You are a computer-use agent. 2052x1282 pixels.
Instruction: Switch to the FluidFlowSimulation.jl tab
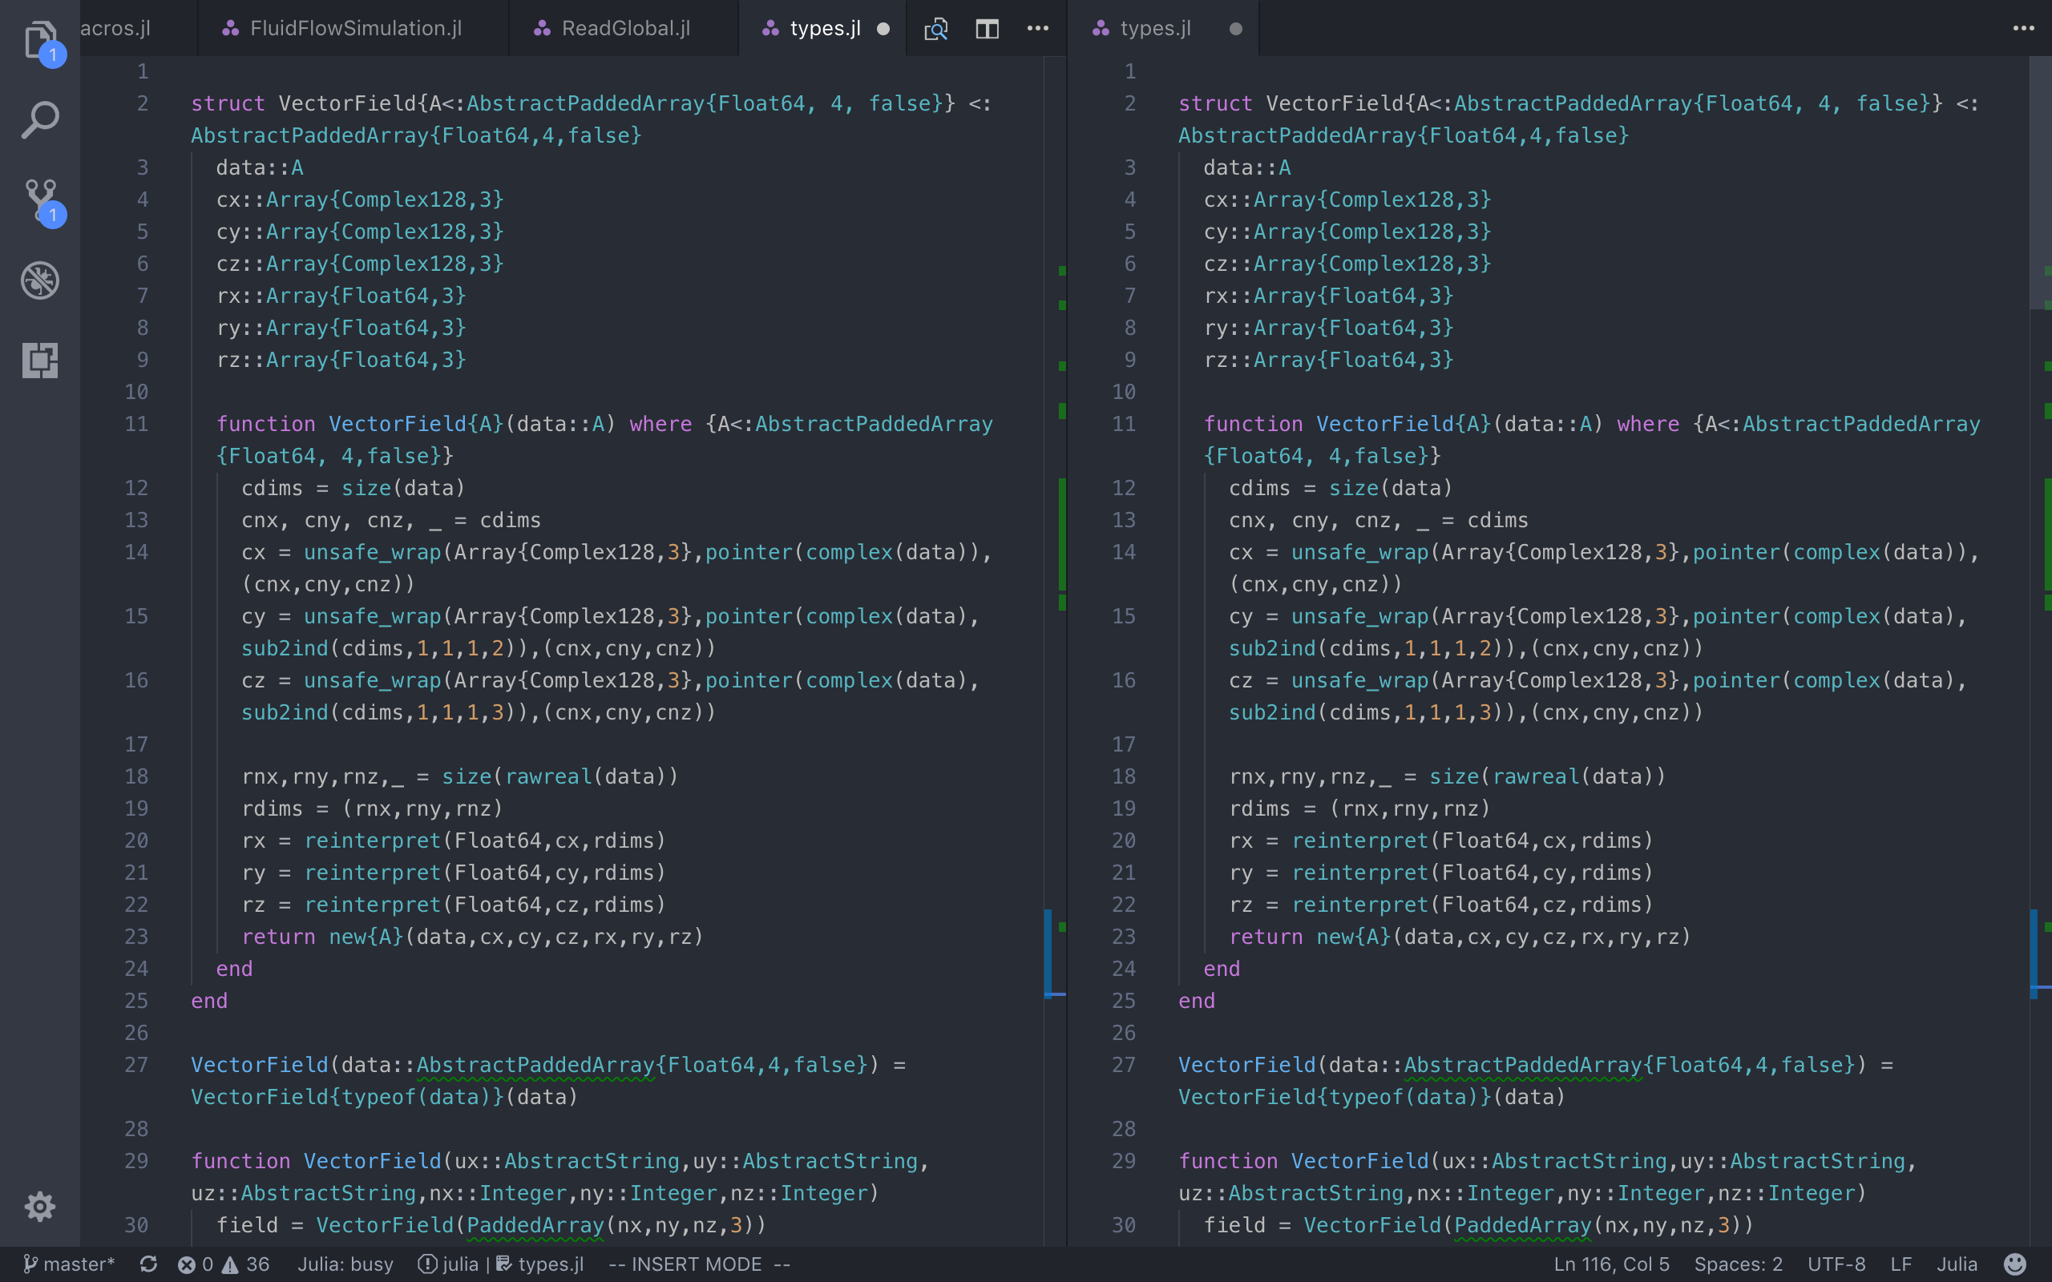[x=354, y=29]
